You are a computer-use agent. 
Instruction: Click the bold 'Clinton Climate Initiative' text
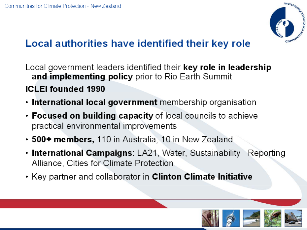202,177
